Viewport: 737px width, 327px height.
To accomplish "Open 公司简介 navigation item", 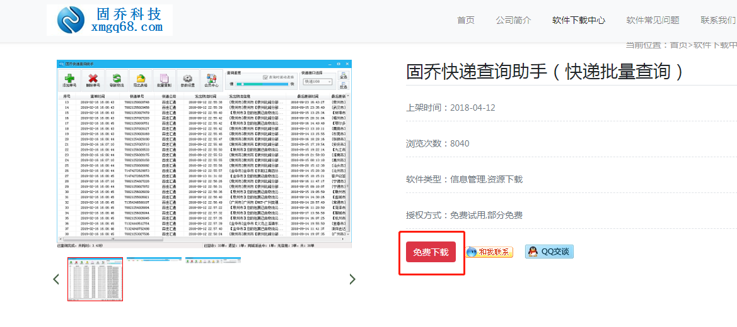I will (x=513, y=20).
